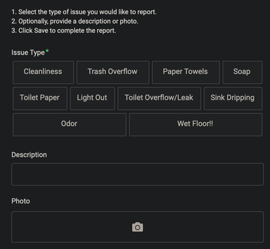Click the Issue Type label
This screenshot has width=270, height=249.
click(x=28, y=52)
